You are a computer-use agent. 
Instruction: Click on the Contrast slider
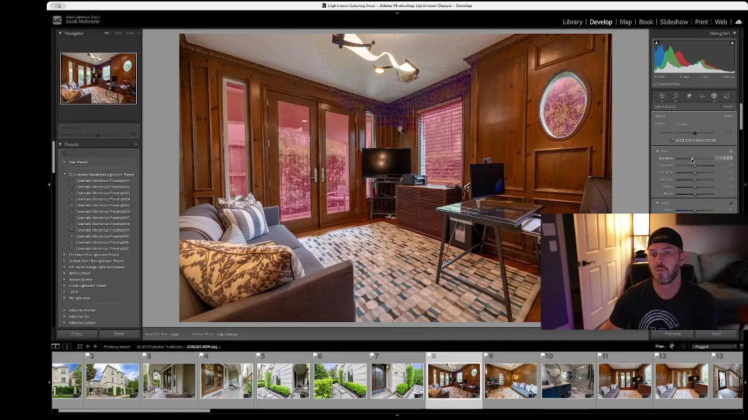click(x=695, y=165)
